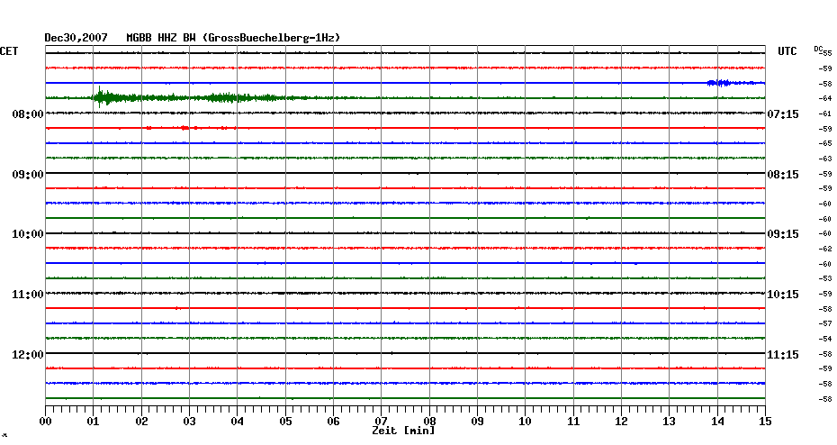837x445 pixels.
Task: Click the 01 minute axis label
Action: [x=94, y=422]
